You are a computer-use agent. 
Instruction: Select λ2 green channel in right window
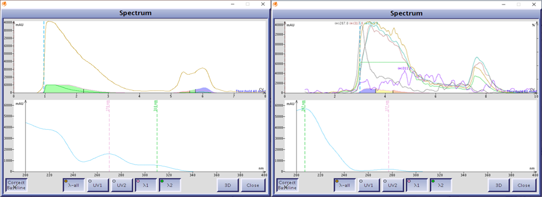pyautogui.click(x=441, y=185)
